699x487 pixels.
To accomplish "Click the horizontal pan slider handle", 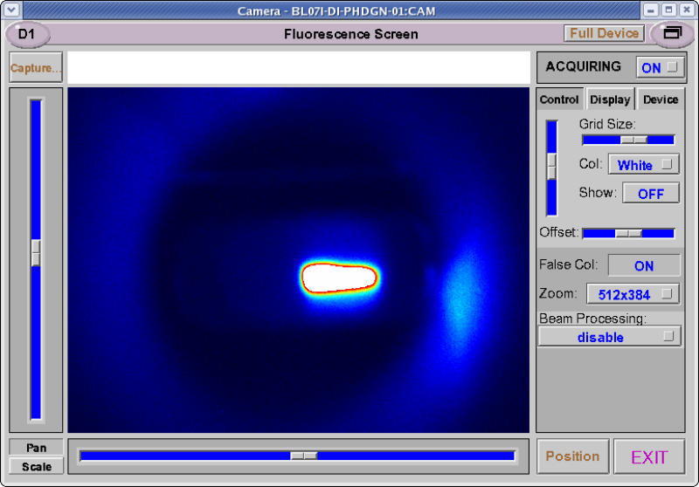I will coord(303,456).
